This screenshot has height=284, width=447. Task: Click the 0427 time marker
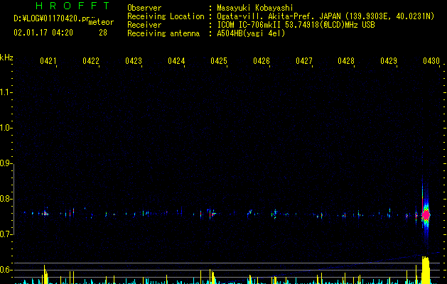(304, 60)
